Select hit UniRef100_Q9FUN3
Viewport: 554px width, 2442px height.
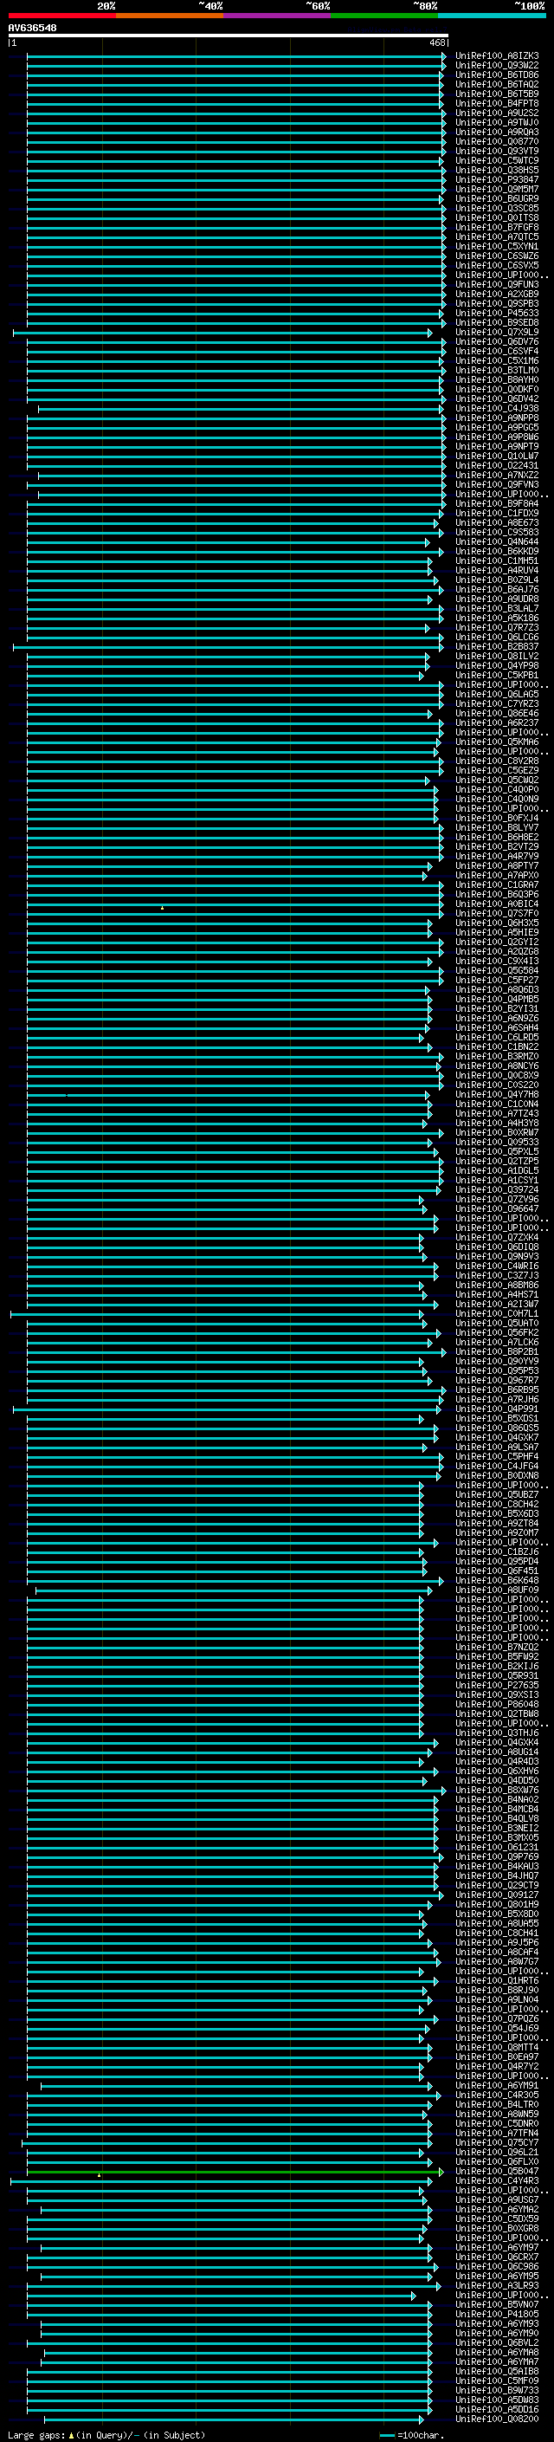tap(497, 284)
